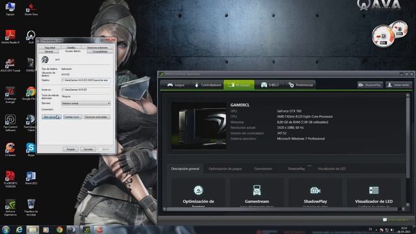
Task: Open the Juegos tab in GeForce Experience
Action: [x=175, y=85]
